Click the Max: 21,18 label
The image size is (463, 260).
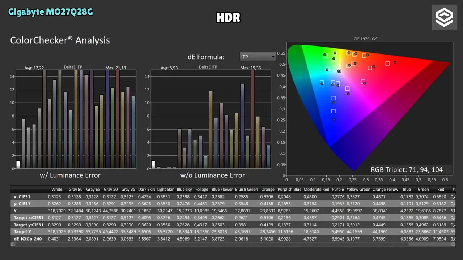tap(115, 68)
